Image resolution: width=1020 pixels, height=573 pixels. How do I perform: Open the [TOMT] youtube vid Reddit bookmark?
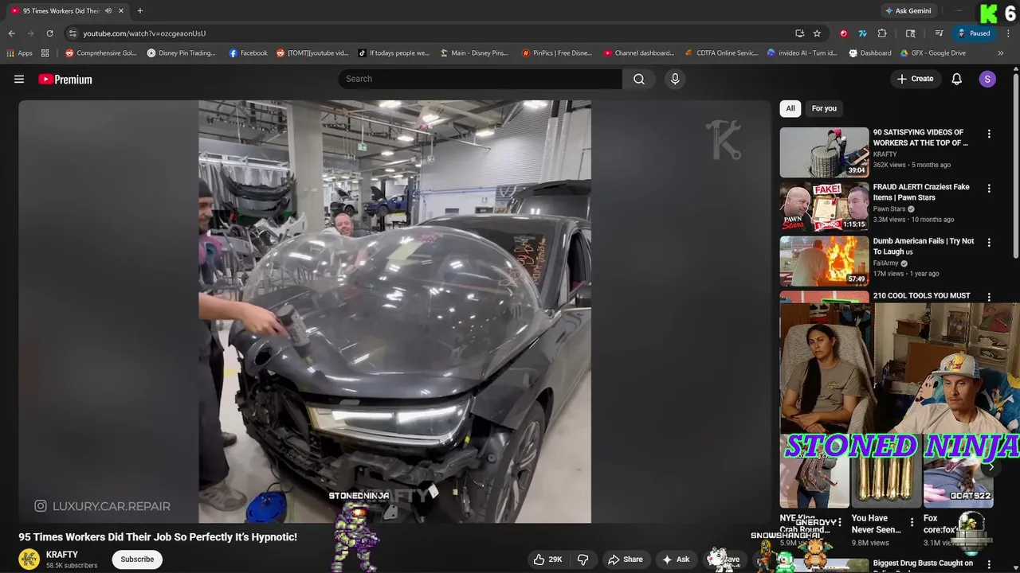pos(312,53)
